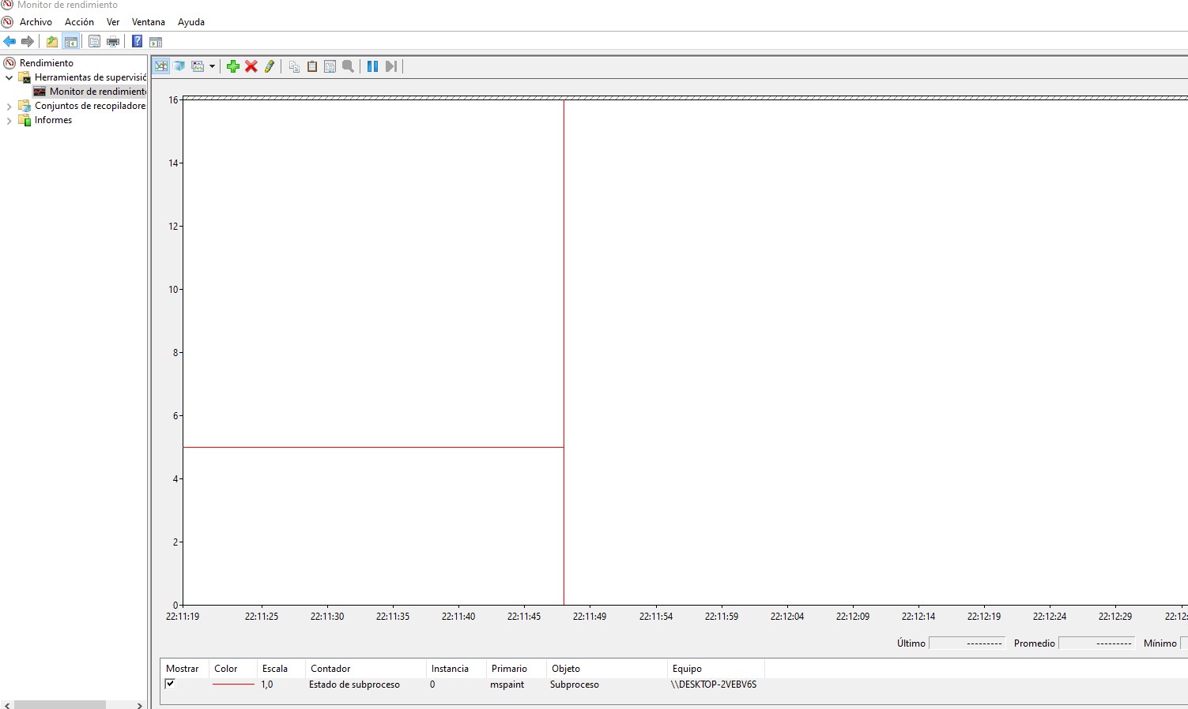Viewport: 1188px width, 709px height.
Task: Expand the Informes tree node
Action: 9,120
